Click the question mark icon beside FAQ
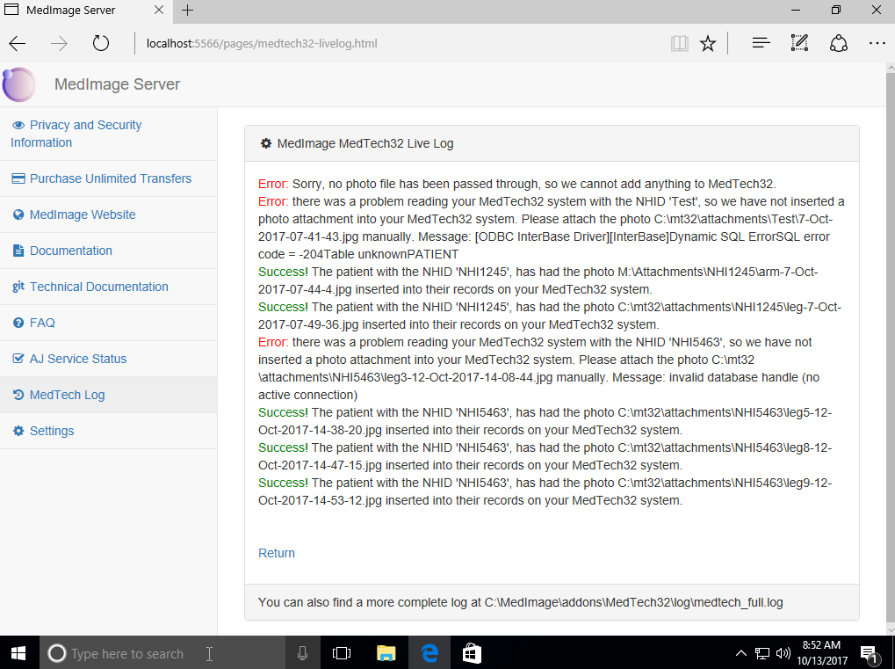This screenshot has width=895, height=669. [18, 323]
